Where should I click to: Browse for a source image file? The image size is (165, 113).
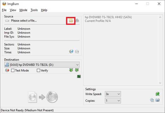point(71,21)
